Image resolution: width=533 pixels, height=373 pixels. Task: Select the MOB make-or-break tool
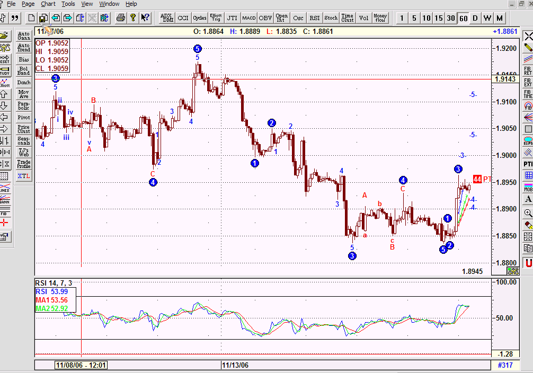pos(528,188)
